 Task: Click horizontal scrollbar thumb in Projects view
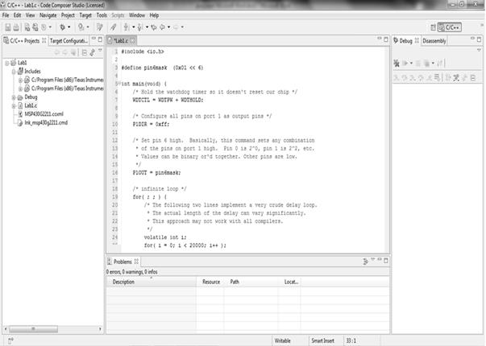tap(33, 329)
